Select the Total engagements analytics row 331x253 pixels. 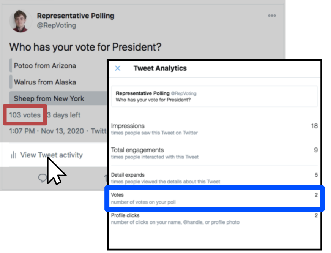[x=214, y=153]
